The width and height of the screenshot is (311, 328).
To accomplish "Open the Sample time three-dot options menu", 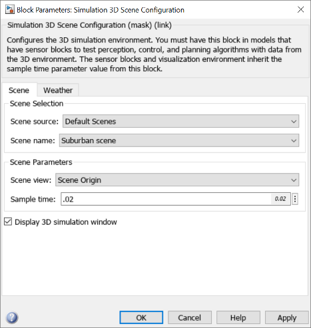I will [x=295, y=199].
